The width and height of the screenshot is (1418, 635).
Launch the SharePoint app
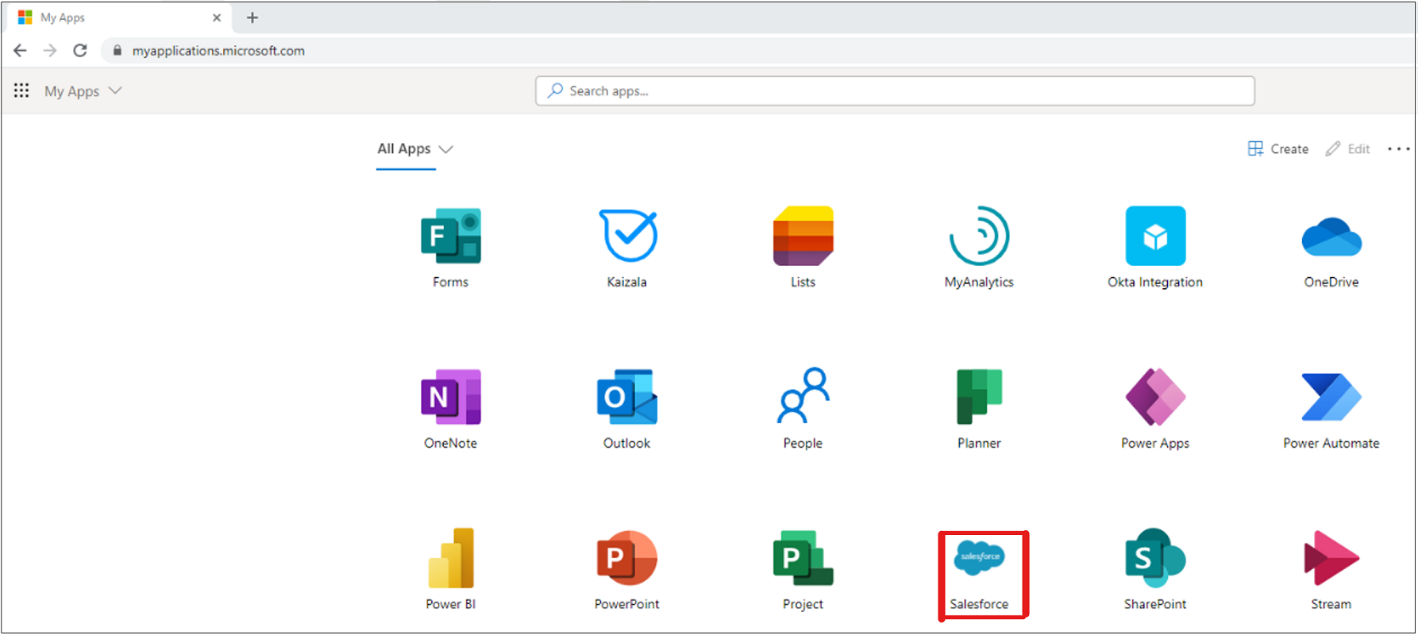point(1155,558)
